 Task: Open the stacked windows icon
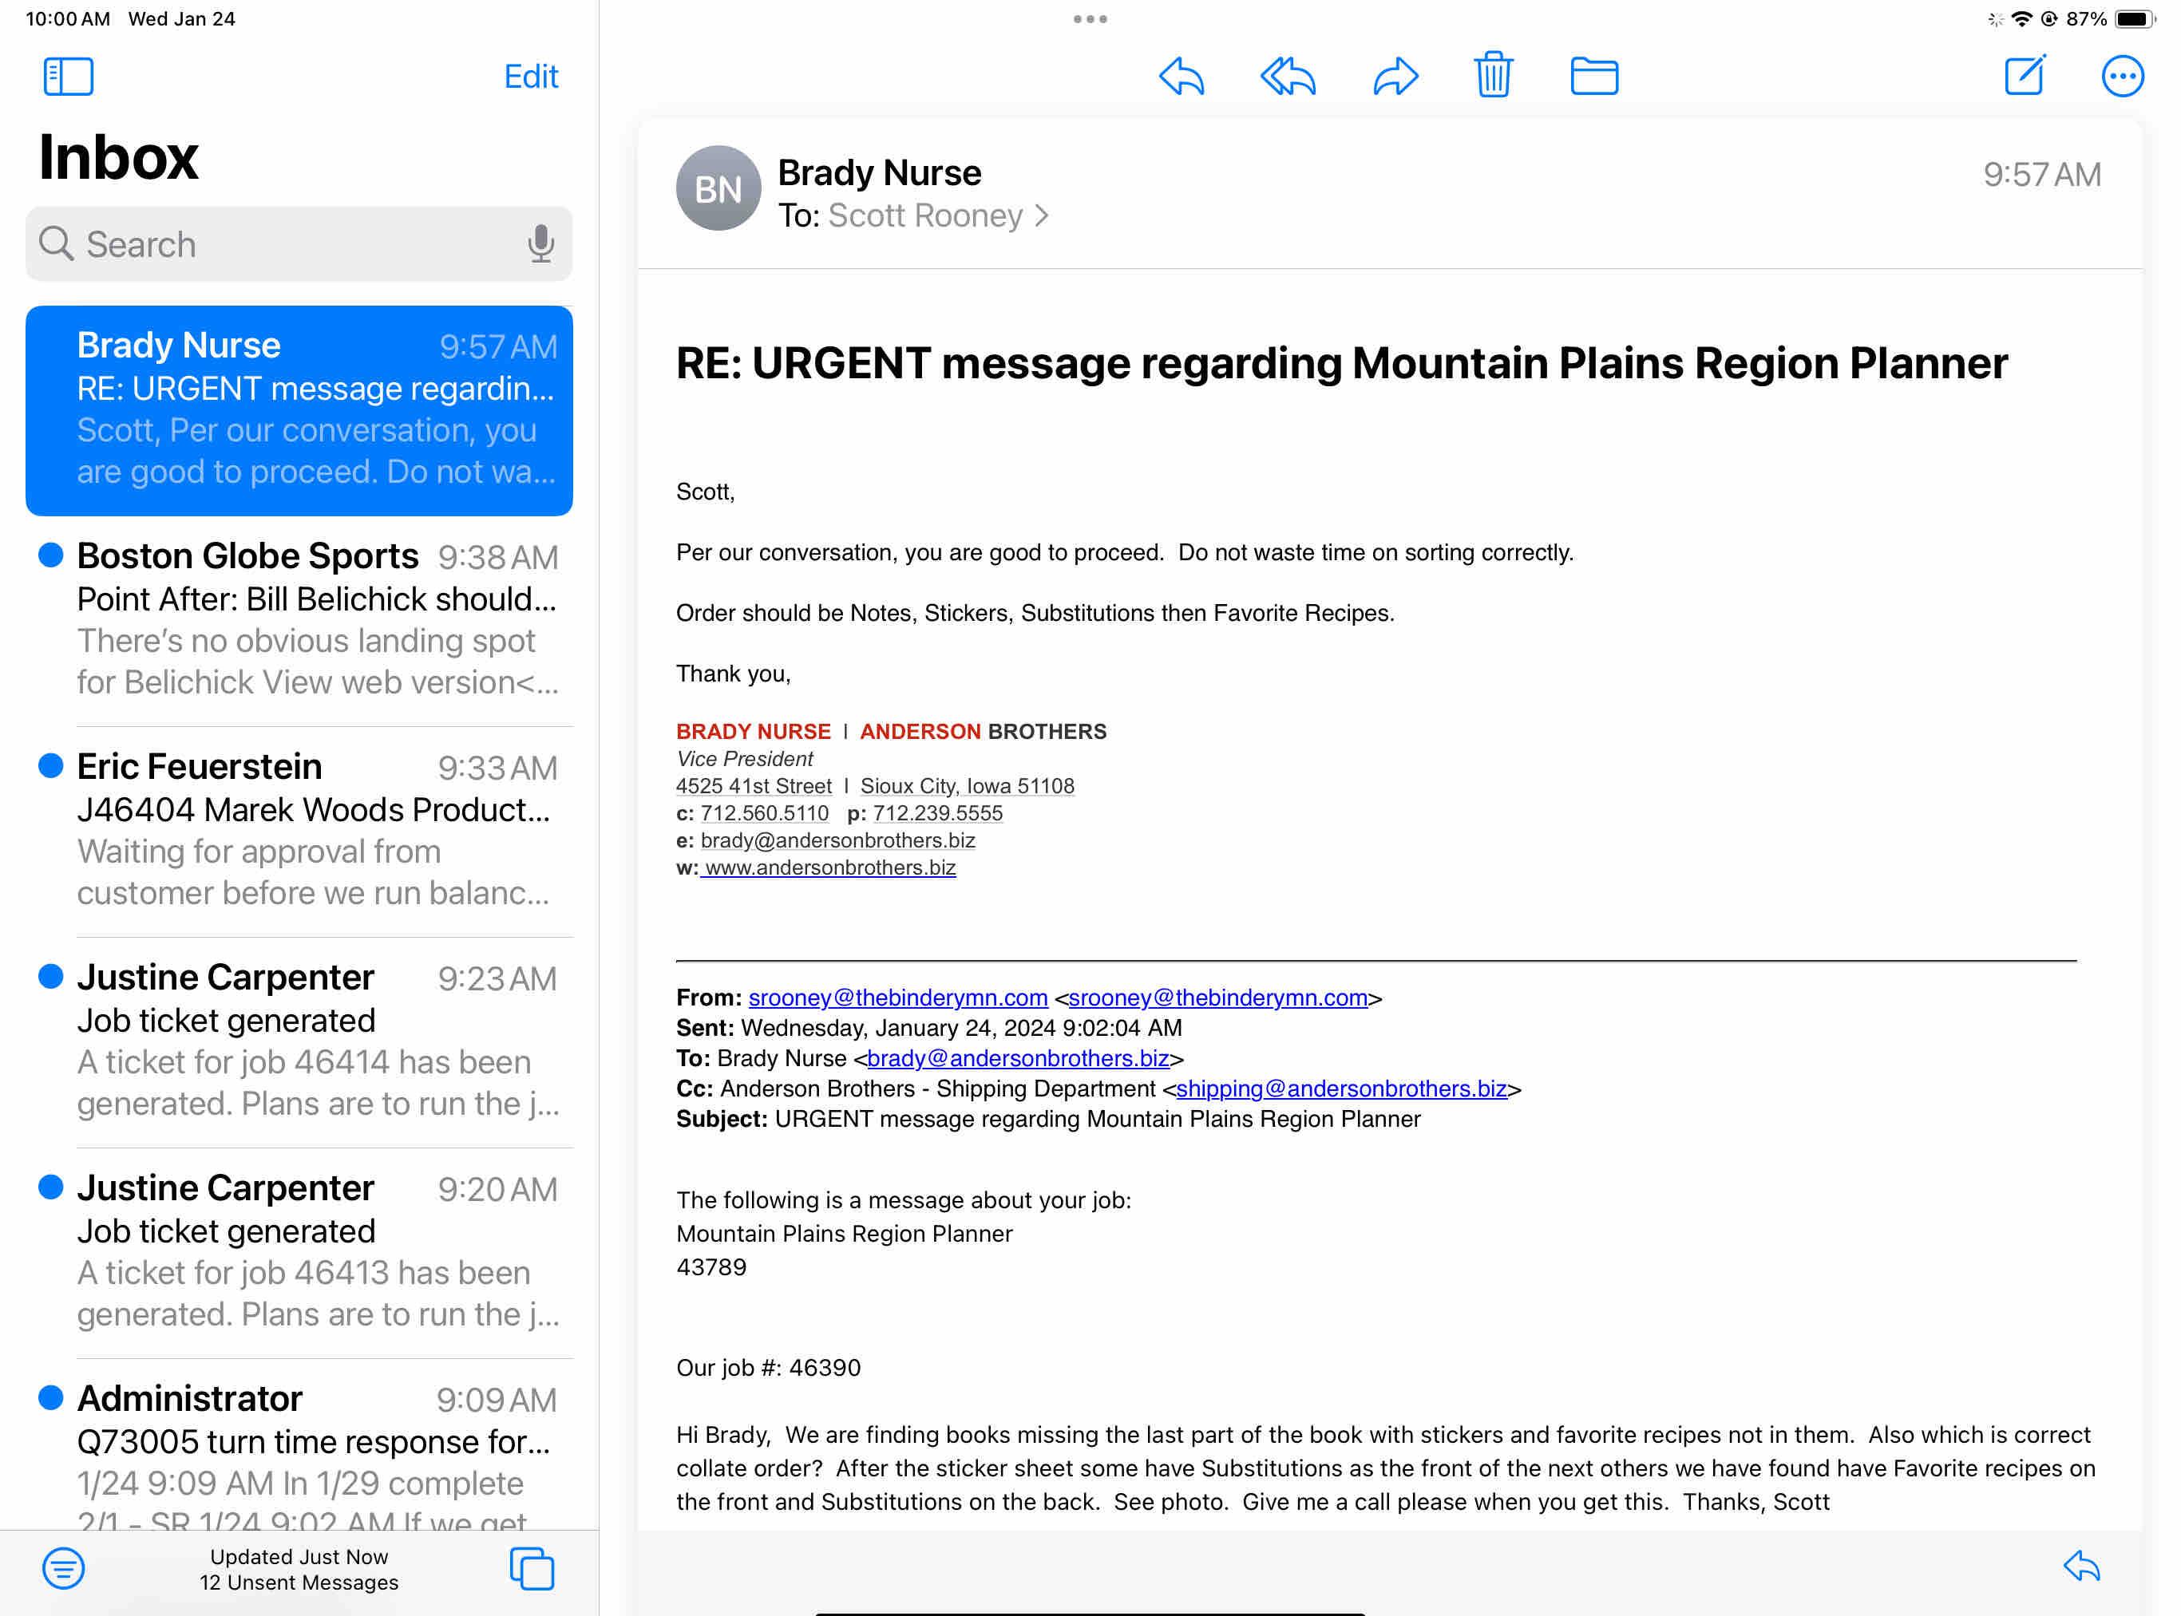tap(532, 1568)
